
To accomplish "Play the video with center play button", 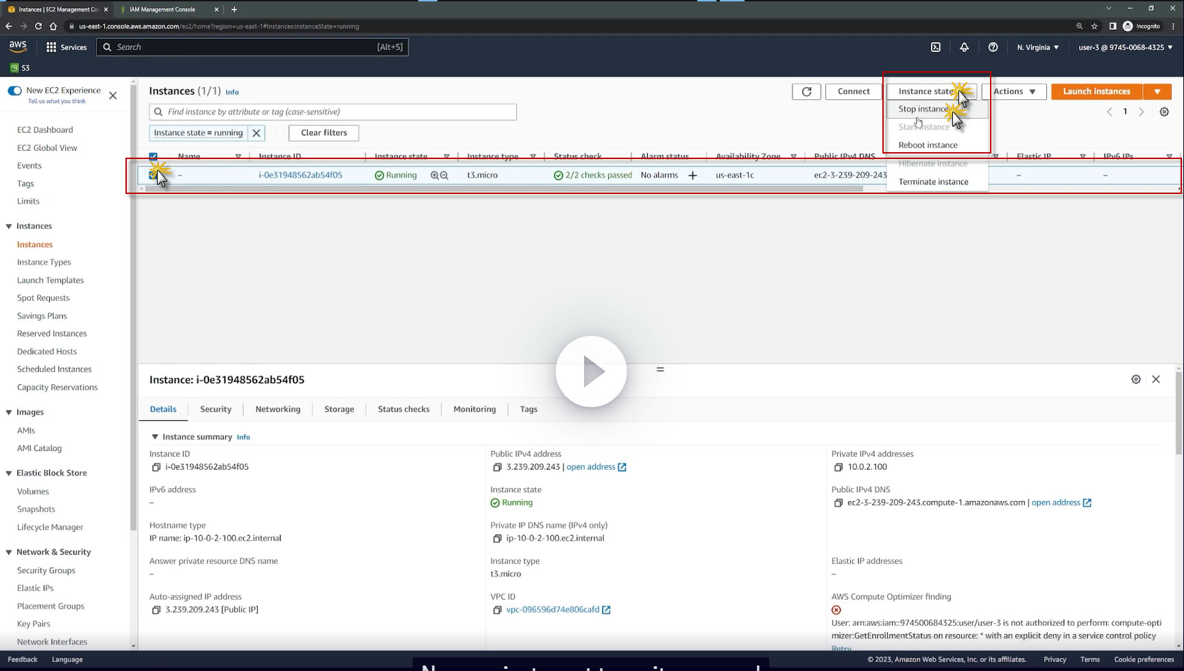I will (591, 371).
